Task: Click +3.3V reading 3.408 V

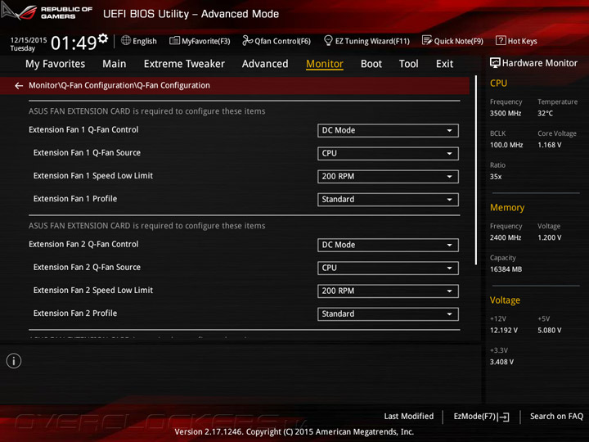Action: click(501, 362)
